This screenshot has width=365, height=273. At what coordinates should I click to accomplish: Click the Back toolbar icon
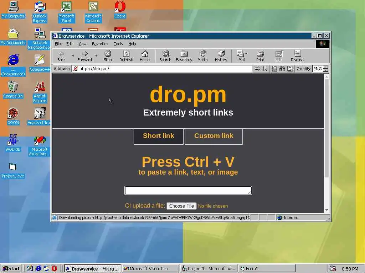(x=61, y=56)
